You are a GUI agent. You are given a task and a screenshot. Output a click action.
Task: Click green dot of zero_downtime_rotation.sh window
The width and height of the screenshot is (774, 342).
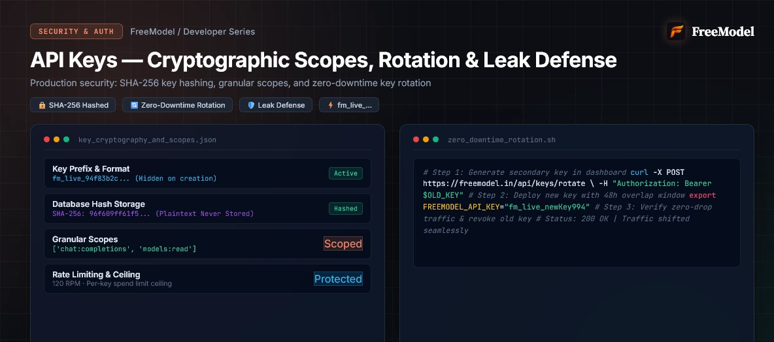coord(436,140)
